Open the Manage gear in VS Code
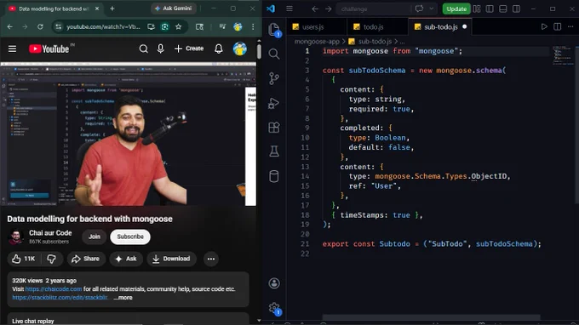Image resolution: width=579 pixels, height=325 pixels. click(275, 308)
